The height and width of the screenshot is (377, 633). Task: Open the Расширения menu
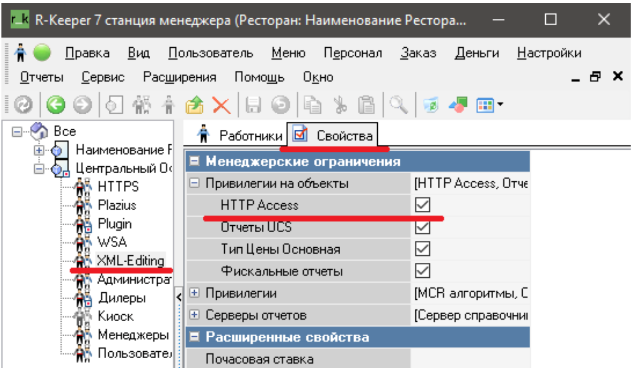(x=180, y=77)
